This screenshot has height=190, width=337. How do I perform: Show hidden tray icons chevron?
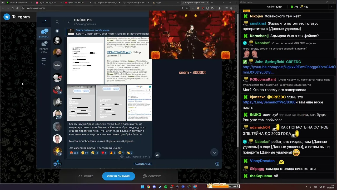pyautogui.click(x=307, y=187)
